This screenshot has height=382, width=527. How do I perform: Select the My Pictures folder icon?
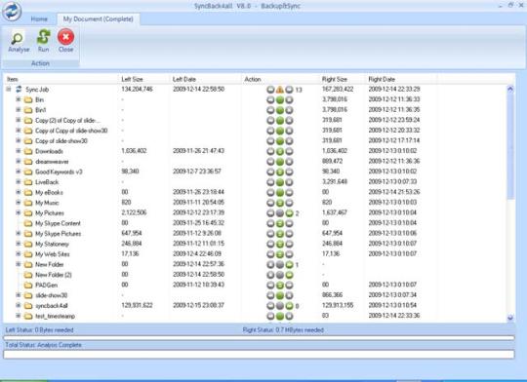click(x=28, y=213)
